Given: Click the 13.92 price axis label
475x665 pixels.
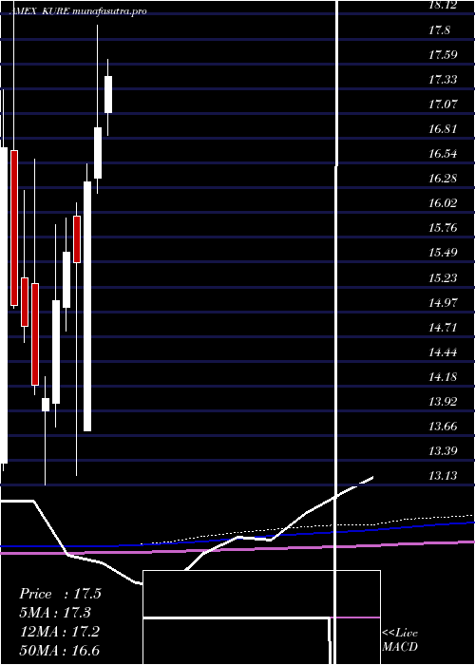Looking at the screenshot, I should pos(443,401).
